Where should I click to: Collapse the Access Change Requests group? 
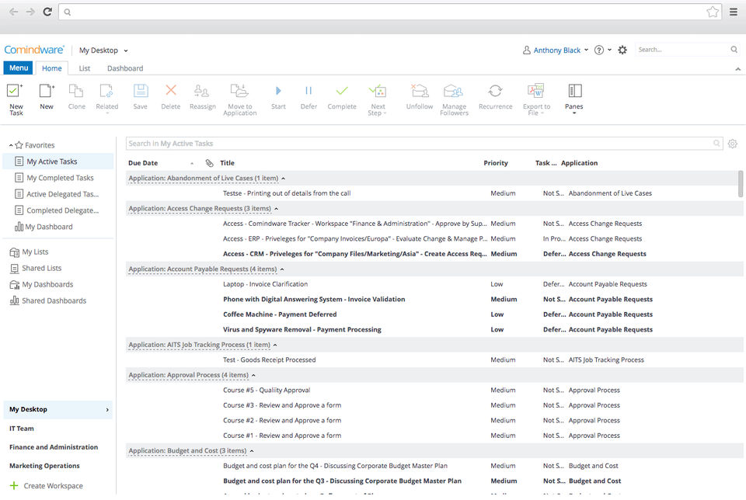pos(276,209)
